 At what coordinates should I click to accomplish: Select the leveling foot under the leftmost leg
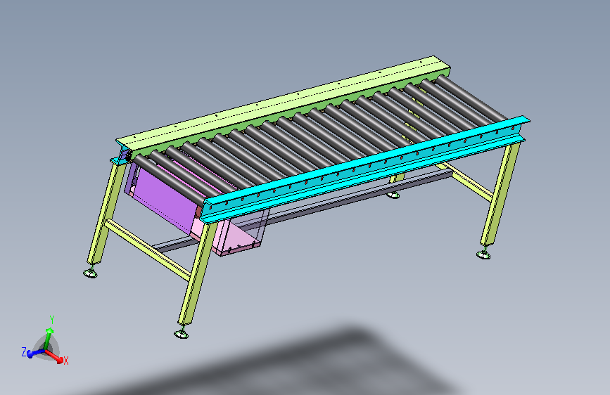pyautogui.click(x=90, y=273)
